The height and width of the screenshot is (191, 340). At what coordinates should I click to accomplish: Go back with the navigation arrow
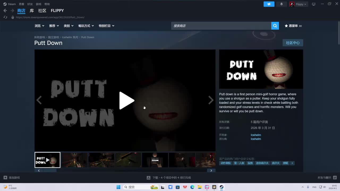coord(5,11)
